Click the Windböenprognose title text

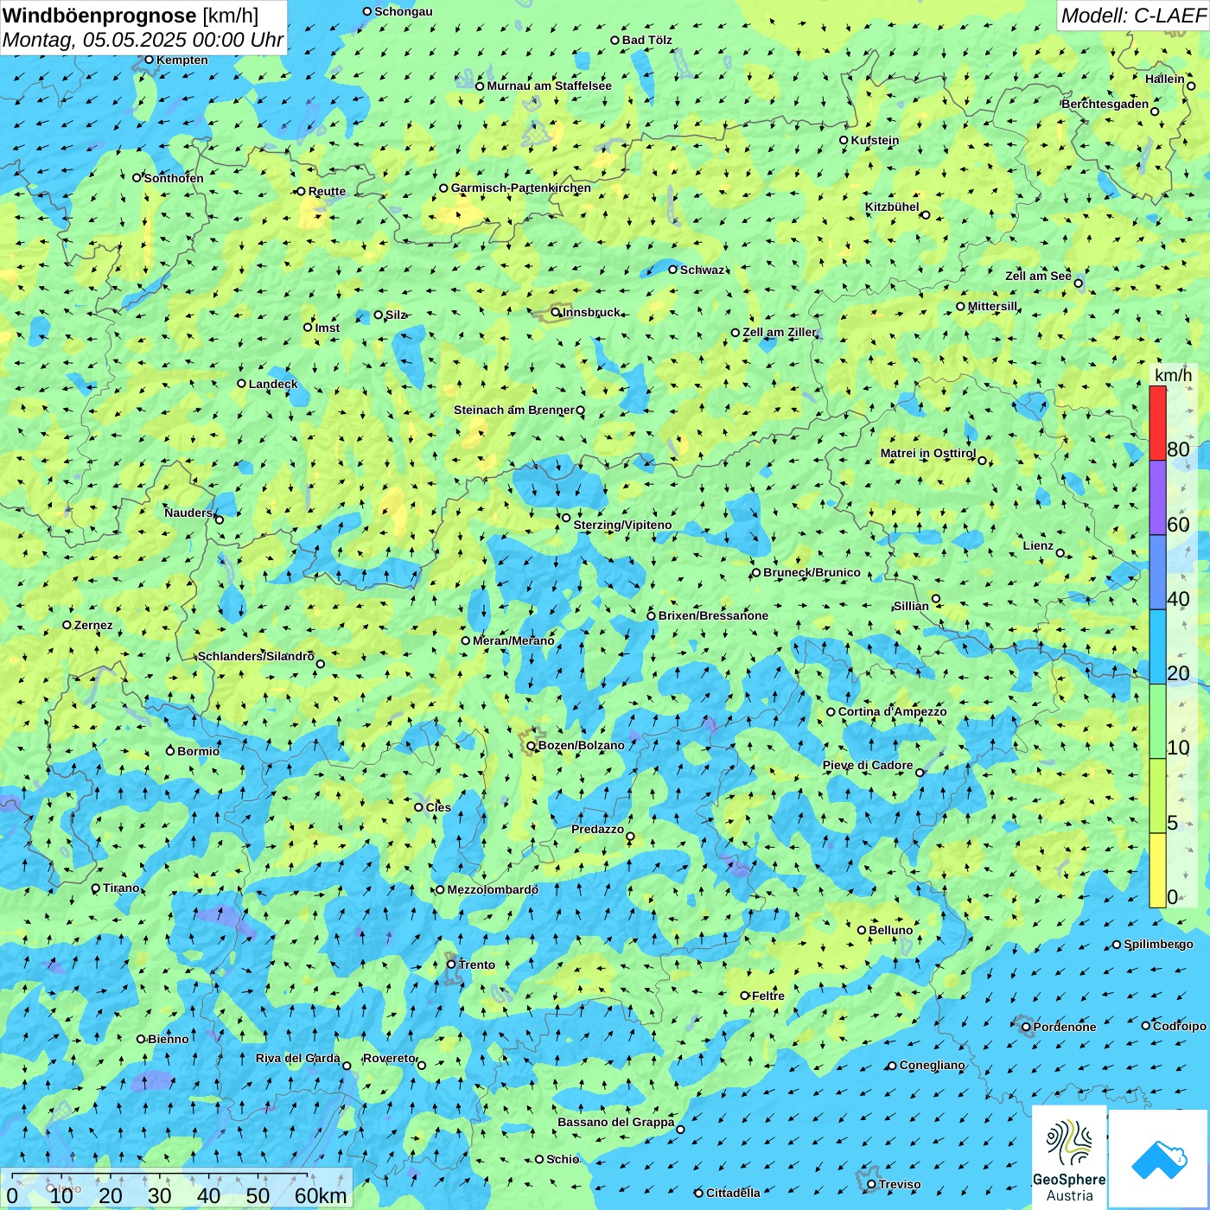100,16
